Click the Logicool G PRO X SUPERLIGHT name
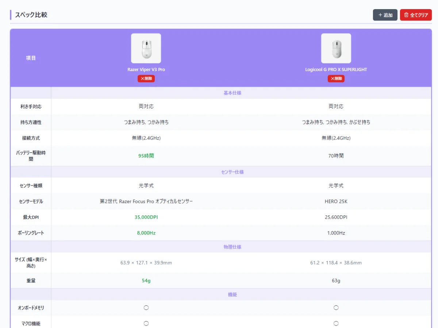438x328 pixels. pos(336,70)
